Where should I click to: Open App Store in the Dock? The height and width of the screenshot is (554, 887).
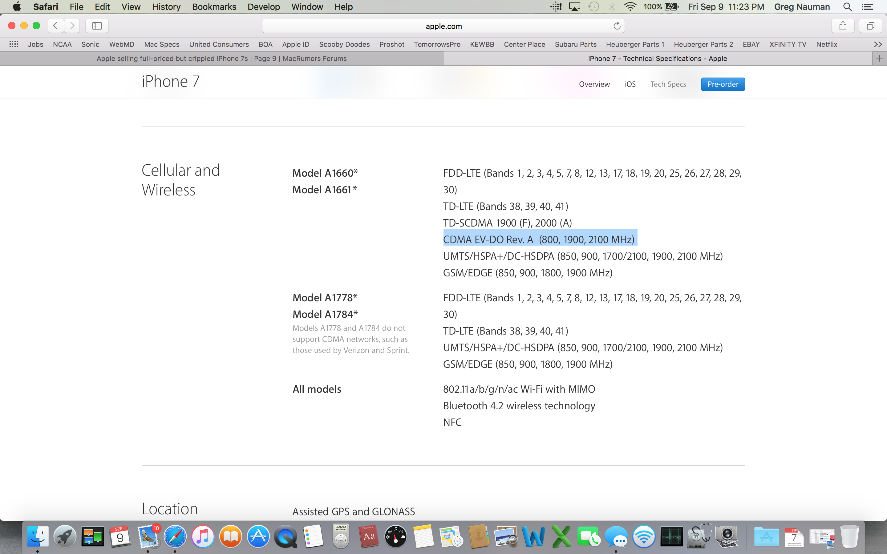click(258, 536)
